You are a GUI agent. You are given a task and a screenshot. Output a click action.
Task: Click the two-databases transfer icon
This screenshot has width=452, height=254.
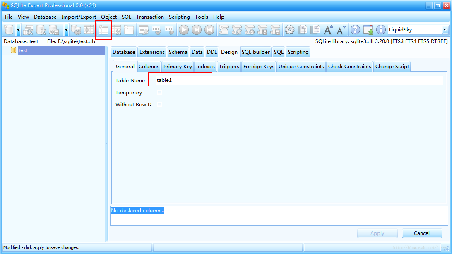coord(76,30)
